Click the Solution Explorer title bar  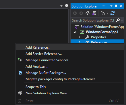click(97, 6)
